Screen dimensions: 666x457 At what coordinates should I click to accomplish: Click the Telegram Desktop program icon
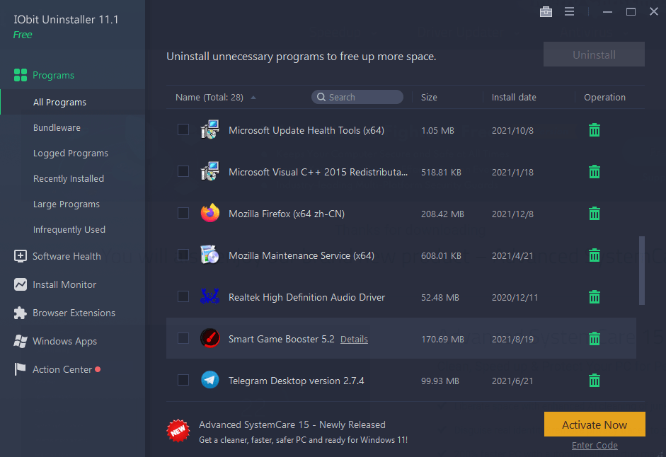point(209,380)
